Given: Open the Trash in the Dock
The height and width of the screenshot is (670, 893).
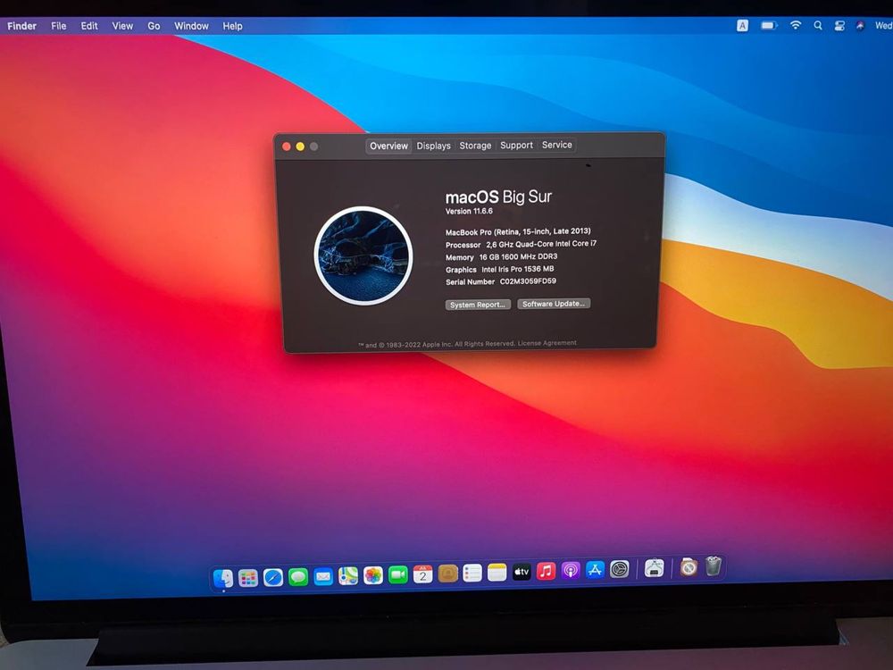Looking at the screenshot, I should coord(713,566).
